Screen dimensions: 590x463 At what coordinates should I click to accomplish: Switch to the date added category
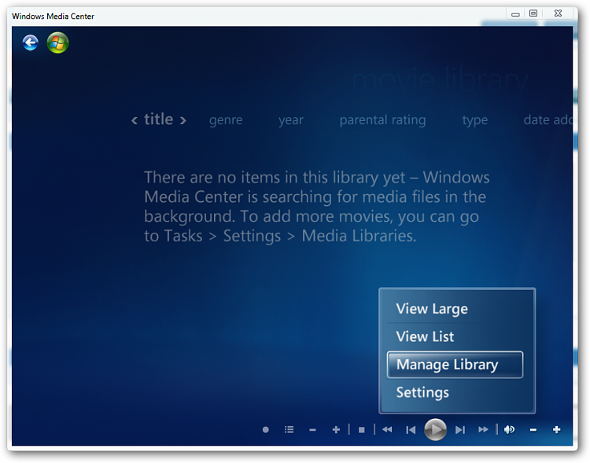548,120
